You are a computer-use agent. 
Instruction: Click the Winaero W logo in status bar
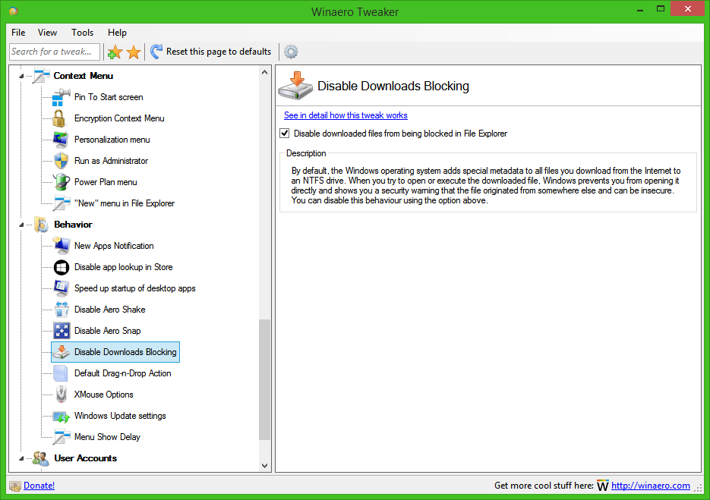coord(603,486)
